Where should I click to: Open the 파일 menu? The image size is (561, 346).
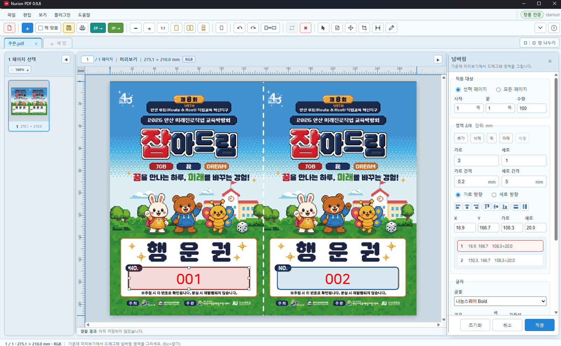coord(12,15)
